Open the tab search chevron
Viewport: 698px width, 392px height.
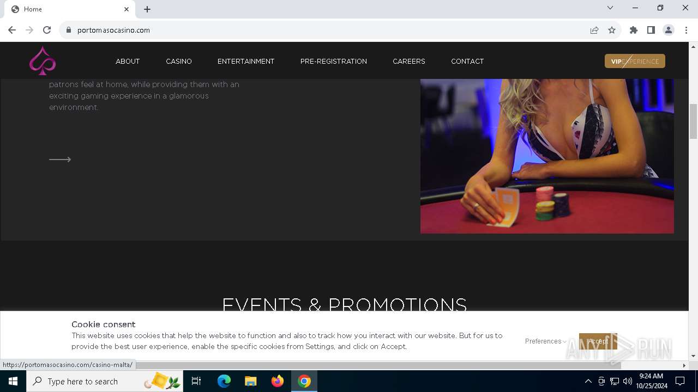pyautogui.click(x=610, y=8)
